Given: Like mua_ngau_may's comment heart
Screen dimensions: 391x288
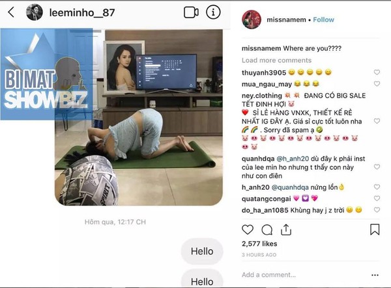Looking at the screenshot, I should click(377, 84).
